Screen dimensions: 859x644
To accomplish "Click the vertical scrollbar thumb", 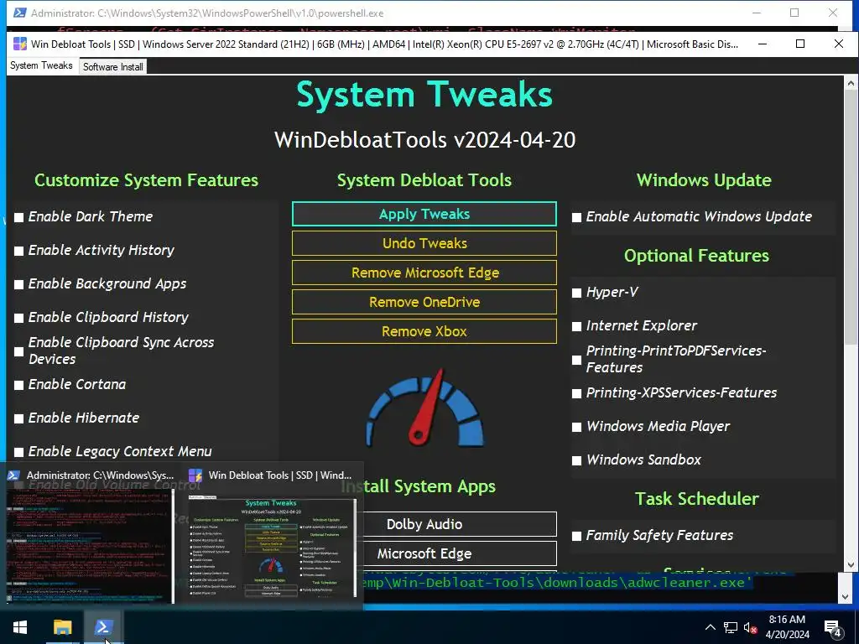I will pyautogui.click(x=851, y=217).
